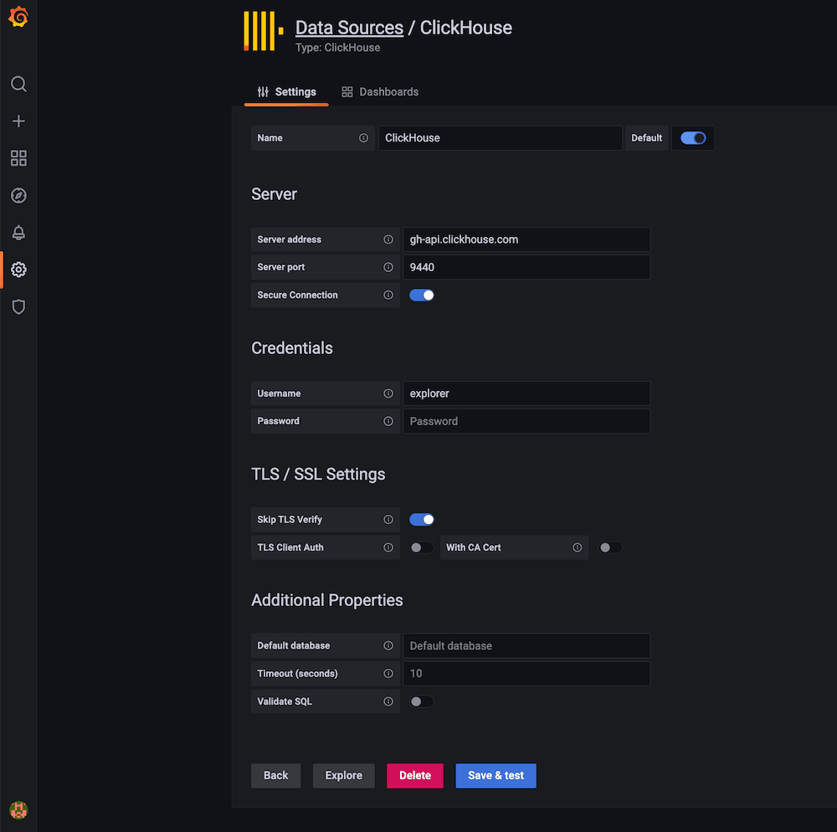Switch to the Settings tab
837x832 pixels.
click(x=286, y=92)
